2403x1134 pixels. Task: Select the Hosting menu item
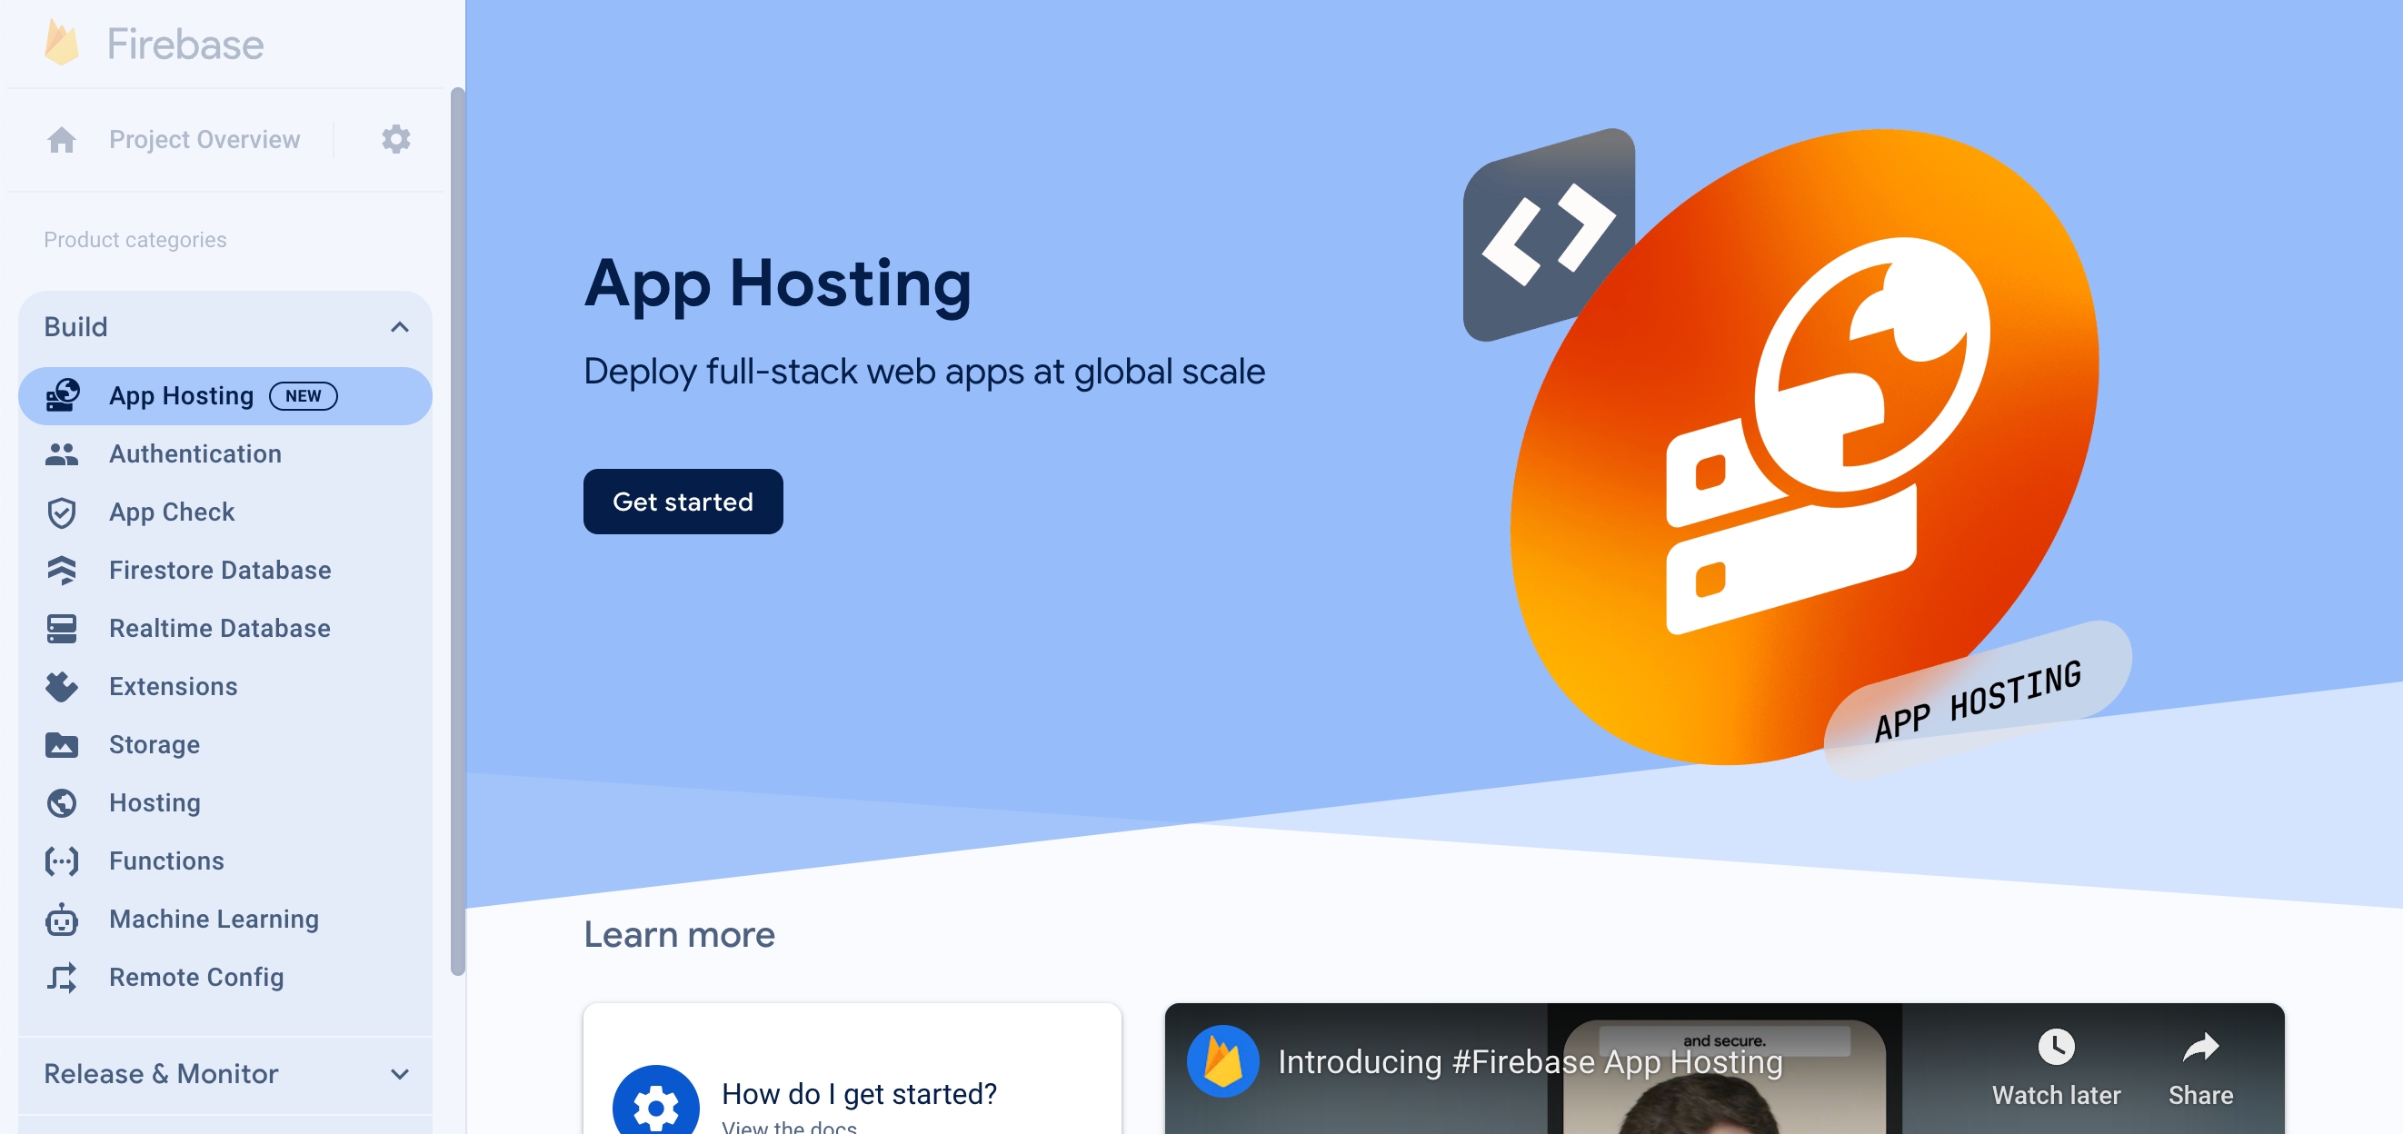pos(154,803)
